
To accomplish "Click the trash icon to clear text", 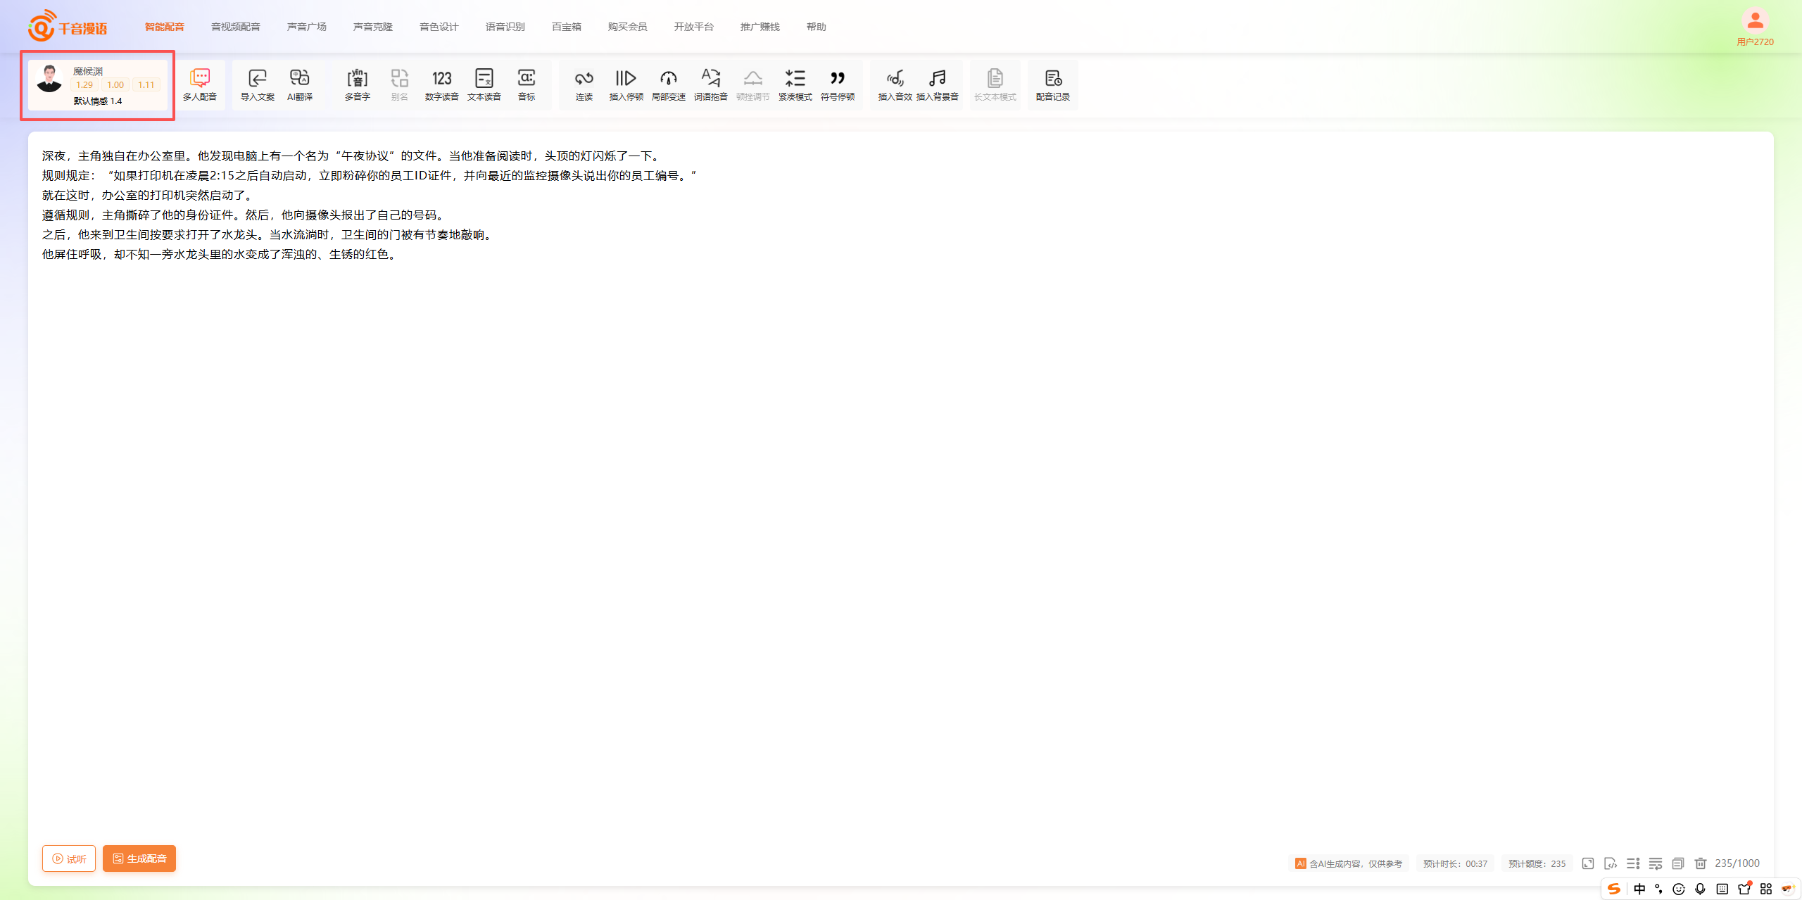I will pyautogui.click(x=1701, y=863).
